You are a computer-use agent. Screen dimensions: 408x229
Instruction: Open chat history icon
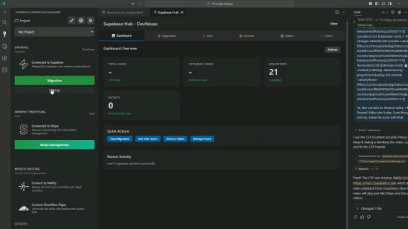[x=393, y=12]
